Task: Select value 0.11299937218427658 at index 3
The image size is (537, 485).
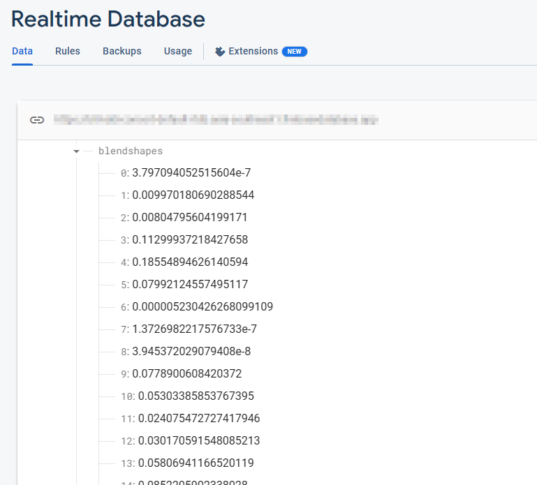Action: coord(190,239)
